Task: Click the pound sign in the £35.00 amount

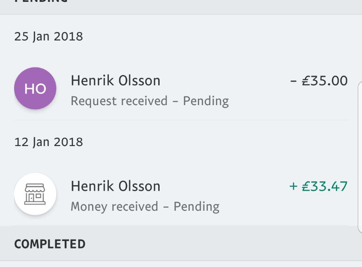Action: coord(307,81)
